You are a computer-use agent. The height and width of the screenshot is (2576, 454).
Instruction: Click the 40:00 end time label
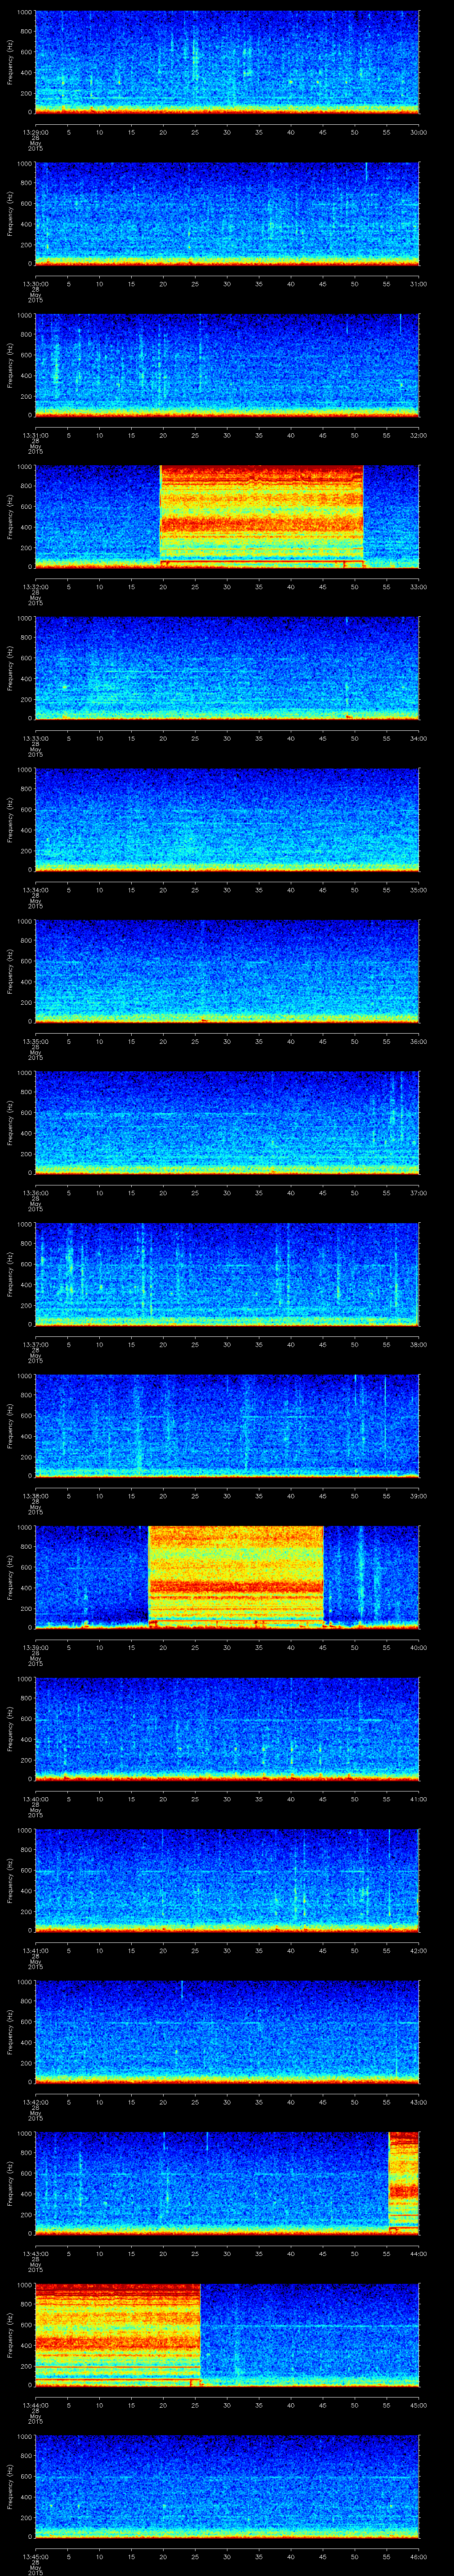pyautogui.click(x=418, y=1647)
